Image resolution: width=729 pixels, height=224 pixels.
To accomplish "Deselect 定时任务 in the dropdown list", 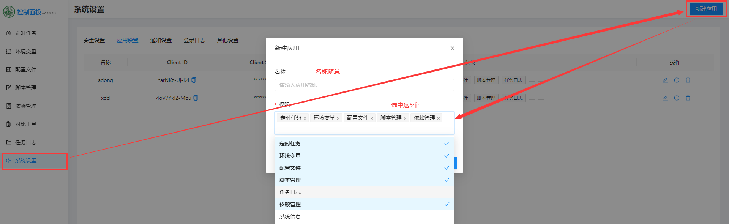I will tap(364, 144).
